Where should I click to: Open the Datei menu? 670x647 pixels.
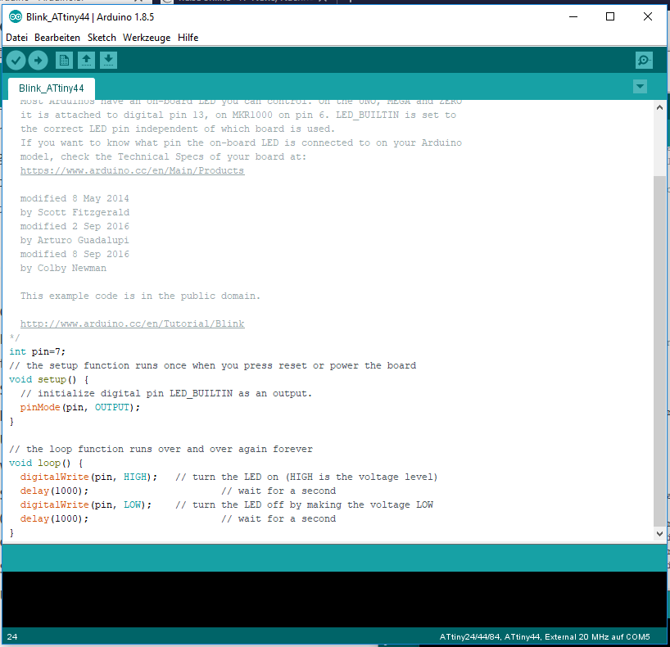pos(16,38)
